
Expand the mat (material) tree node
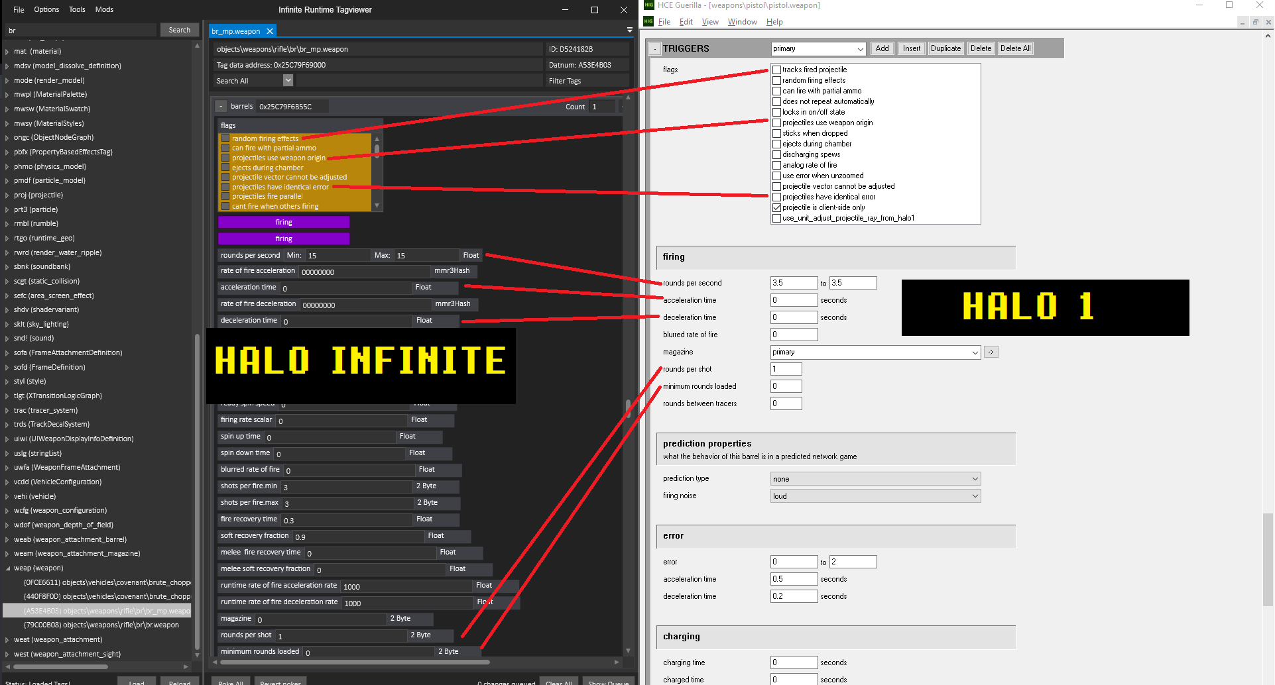tap(7, 52)
